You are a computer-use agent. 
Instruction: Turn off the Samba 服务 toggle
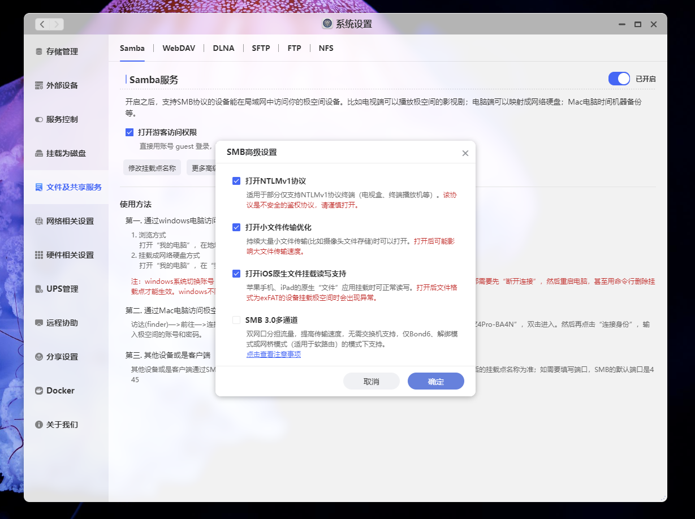click(x=619, y=79)
